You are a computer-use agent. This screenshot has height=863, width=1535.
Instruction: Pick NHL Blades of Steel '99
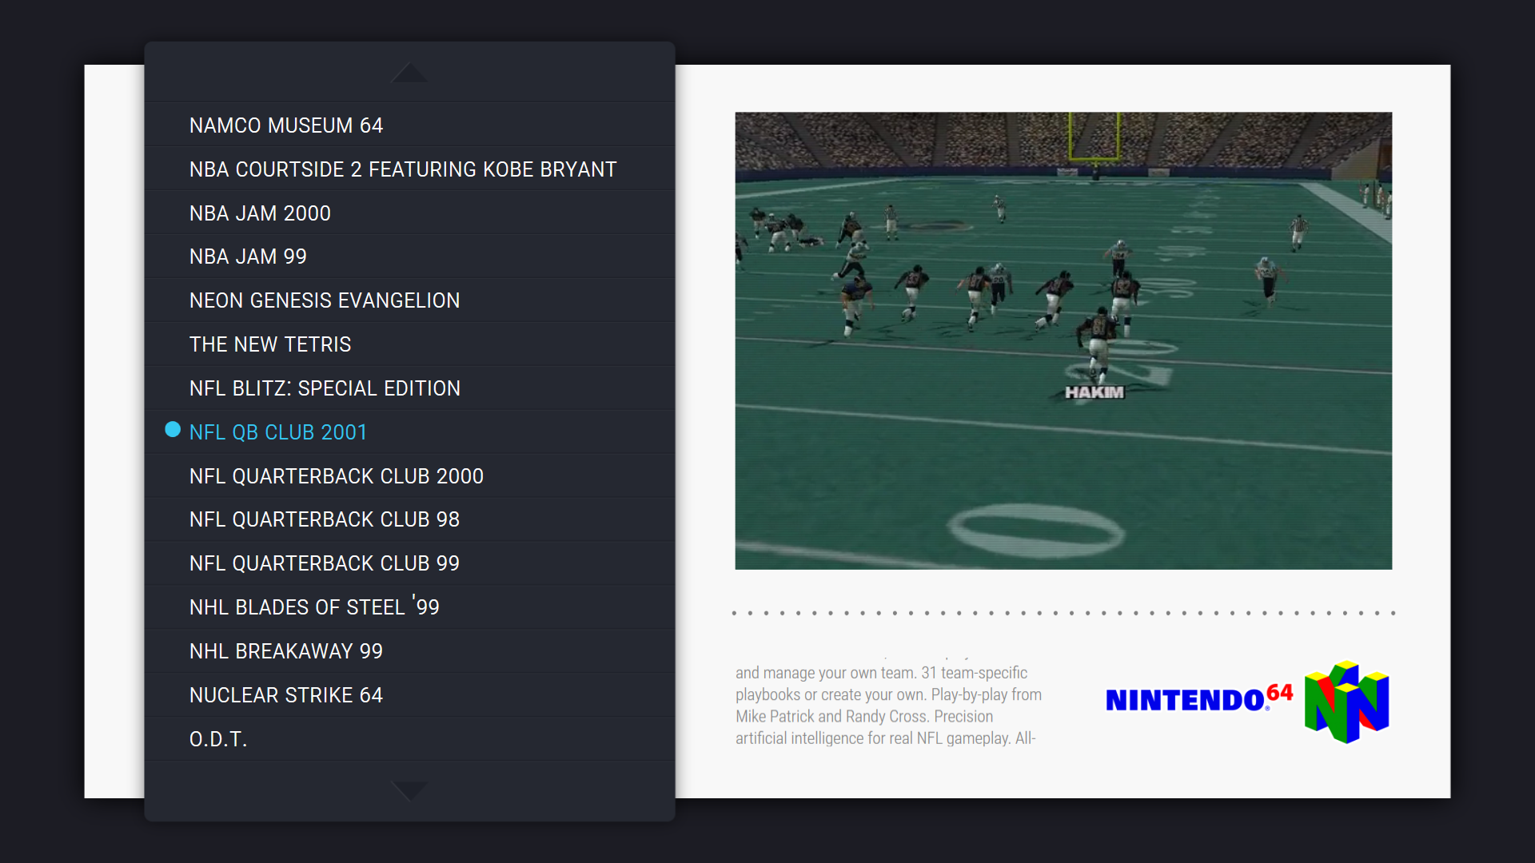point(409,607)
